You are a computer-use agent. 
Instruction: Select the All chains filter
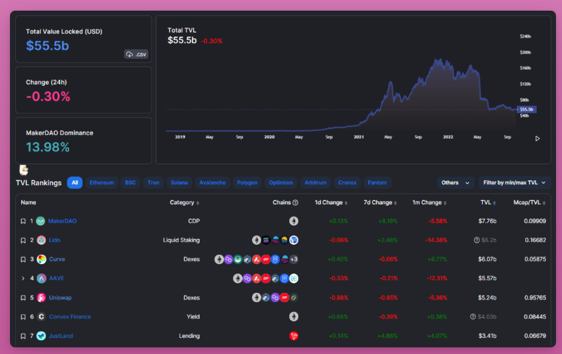click(x=74, y=182)
